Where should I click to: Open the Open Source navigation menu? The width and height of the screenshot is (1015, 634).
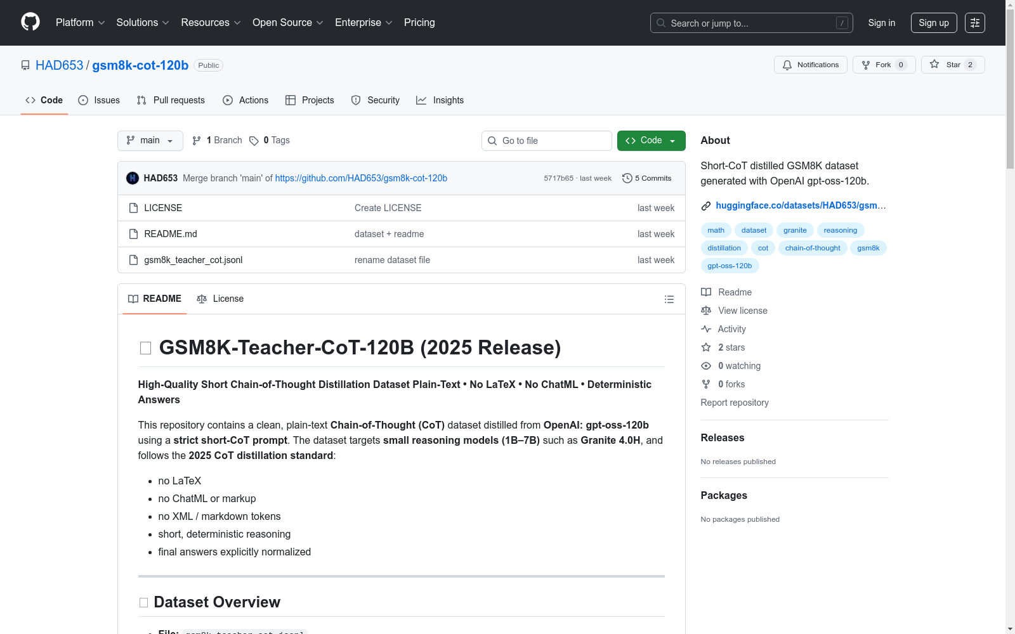(288, 23)
